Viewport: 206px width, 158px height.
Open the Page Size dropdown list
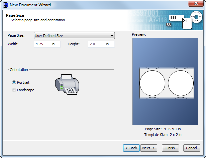coord(74,36)
